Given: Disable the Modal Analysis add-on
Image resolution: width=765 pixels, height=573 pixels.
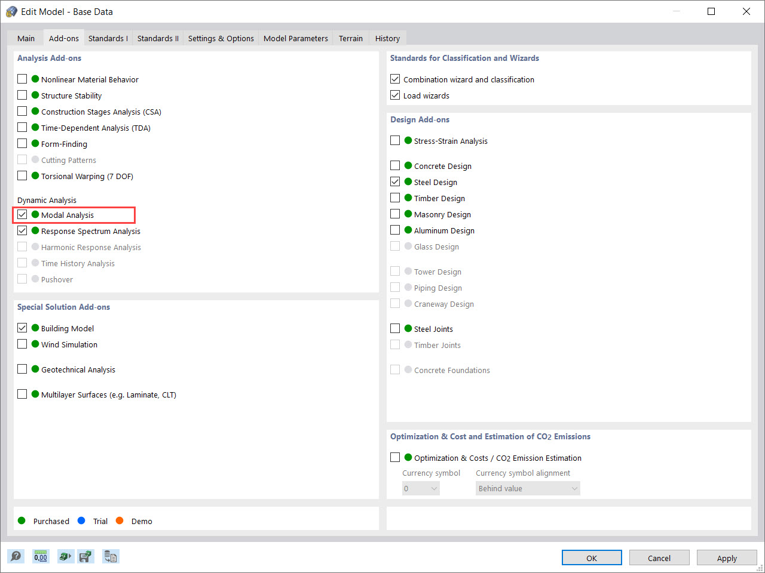Looking at the screenshot, I should (x=22, y=214).
